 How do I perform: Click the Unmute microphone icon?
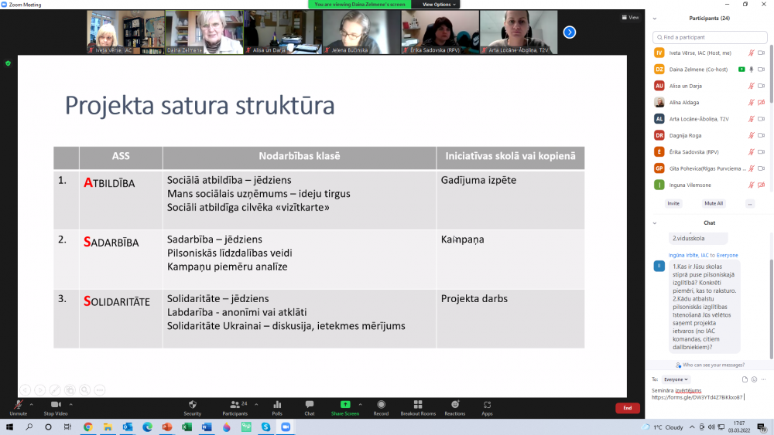click(x=18, y=405)
